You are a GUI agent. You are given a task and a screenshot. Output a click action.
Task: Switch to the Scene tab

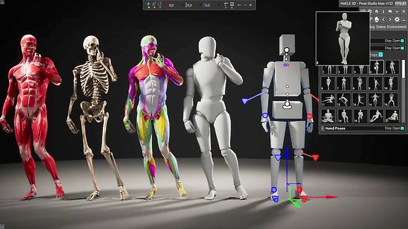click(381, 27)
